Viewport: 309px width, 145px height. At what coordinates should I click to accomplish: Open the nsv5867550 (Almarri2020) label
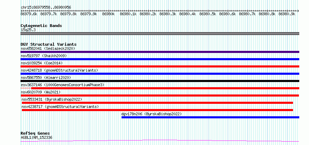(46, 78)
